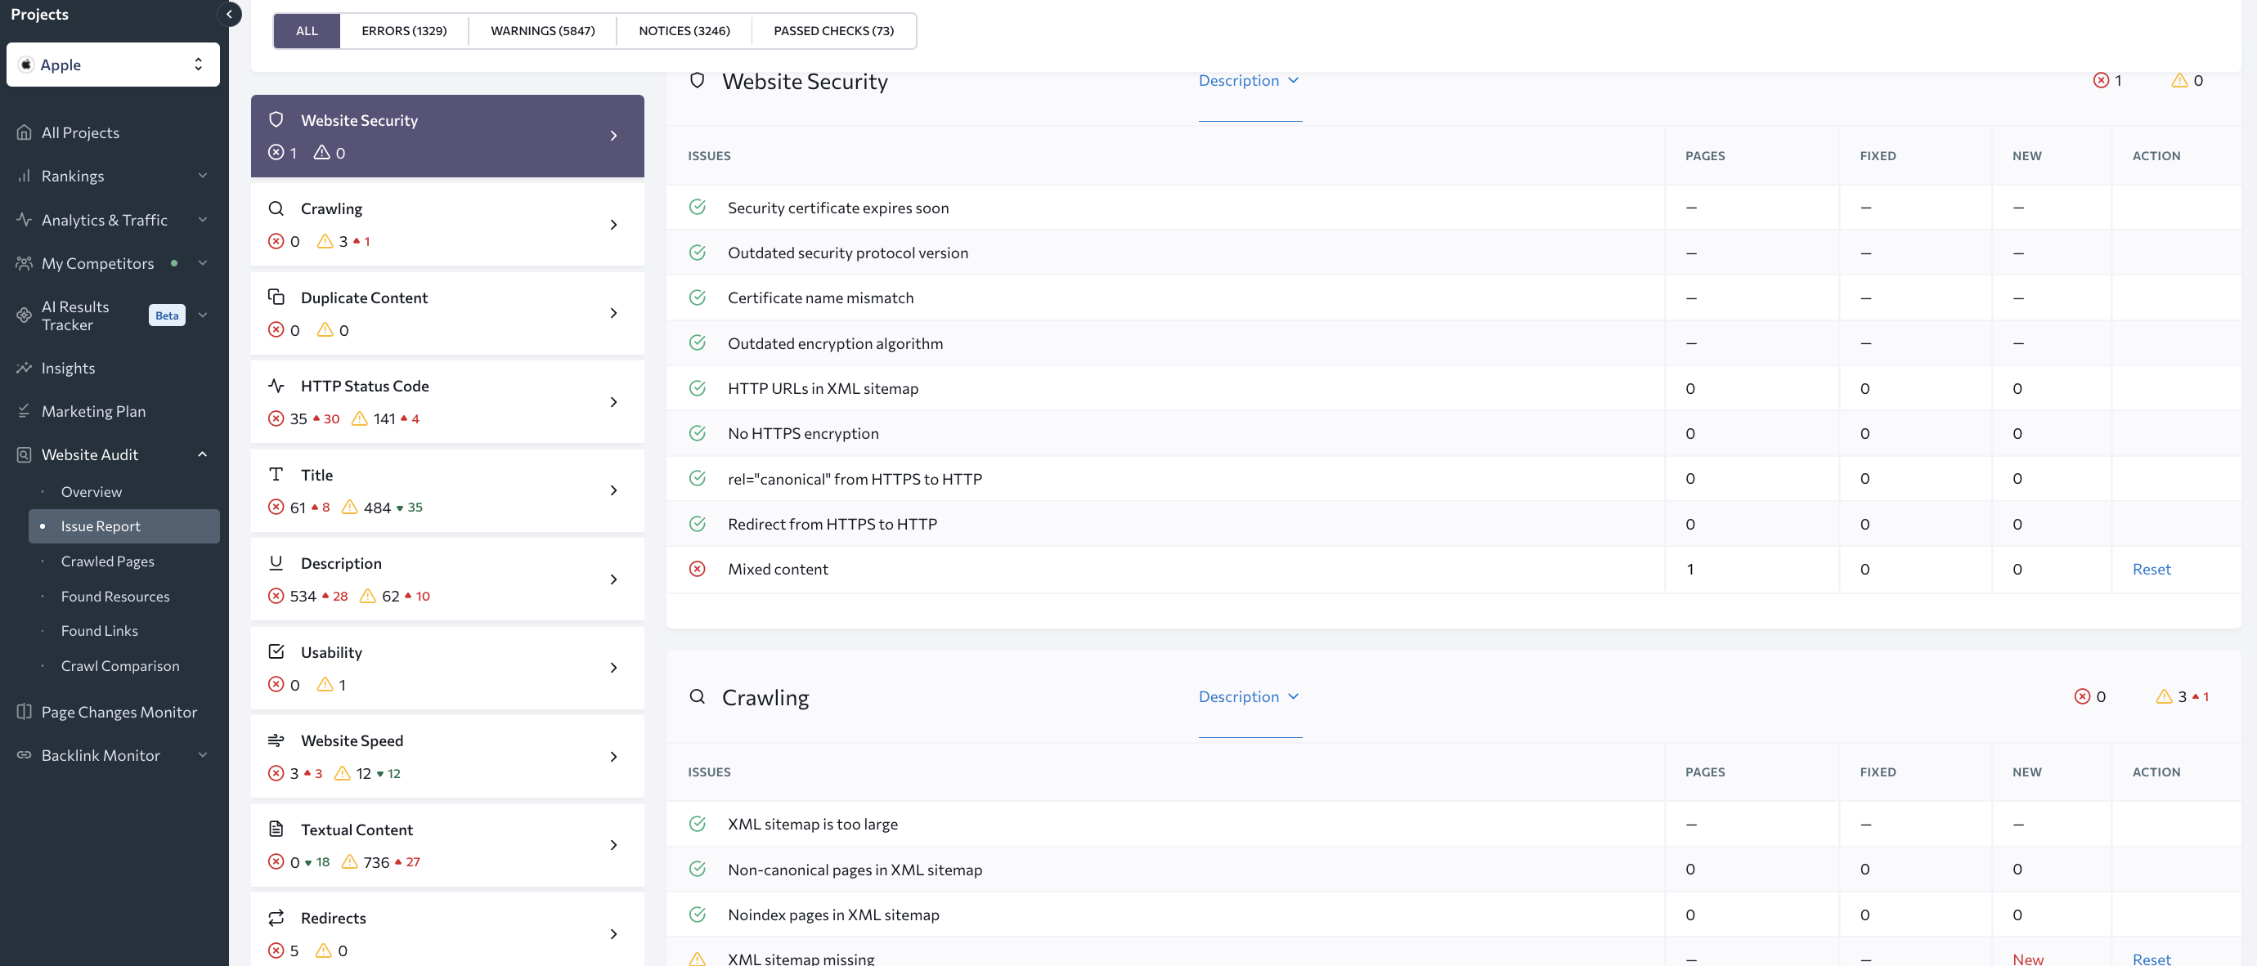2257x966 pixels.
Task: Click Reset action for Mixed content issue
Action: point(2152,570)
